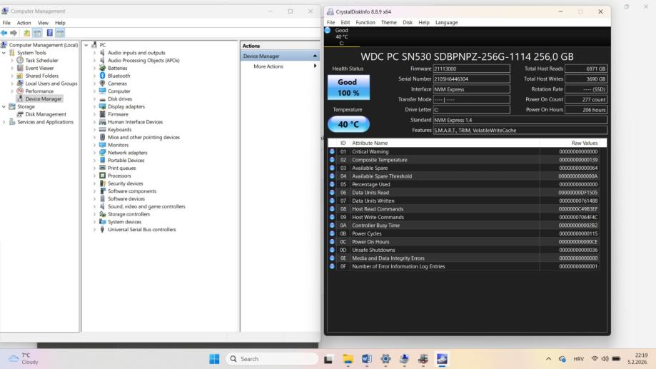Click the Bluetooth device category icon
This screenshot has height=369, width=656.
103,76
